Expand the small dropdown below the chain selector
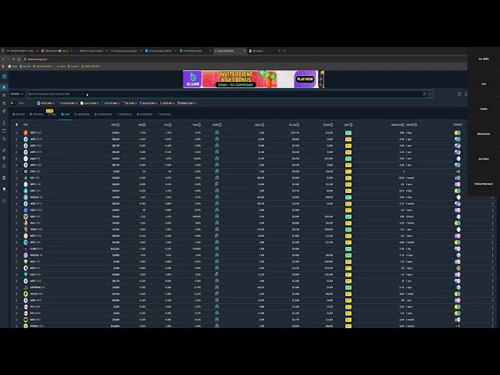Image resolution: width=500 pixels, height=375 pixels. 13,103
